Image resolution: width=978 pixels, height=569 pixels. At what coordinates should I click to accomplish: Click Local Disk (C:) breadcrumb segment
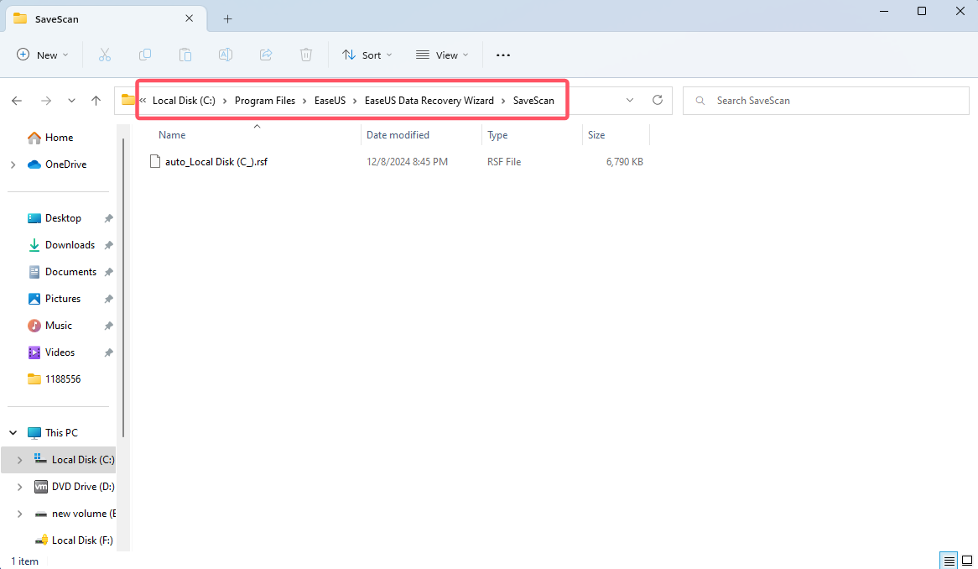click(x=184, y=101)
